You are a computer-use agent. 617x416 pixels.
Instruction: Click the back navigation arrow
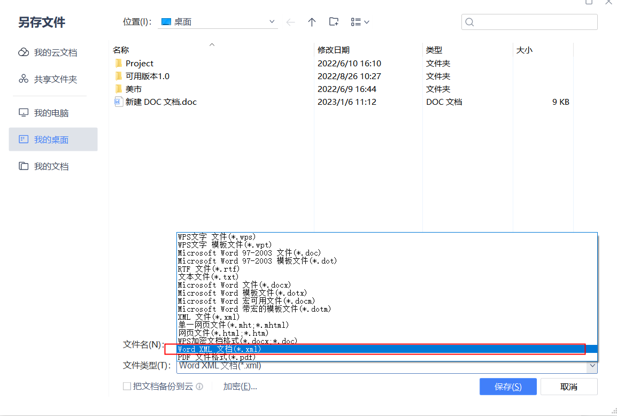pyautogui.click(x=290, y=22)
